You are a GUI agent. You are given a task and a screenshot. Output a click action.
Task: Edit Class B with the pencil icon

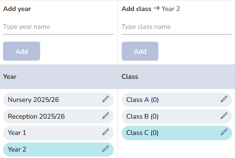(224, 116)
